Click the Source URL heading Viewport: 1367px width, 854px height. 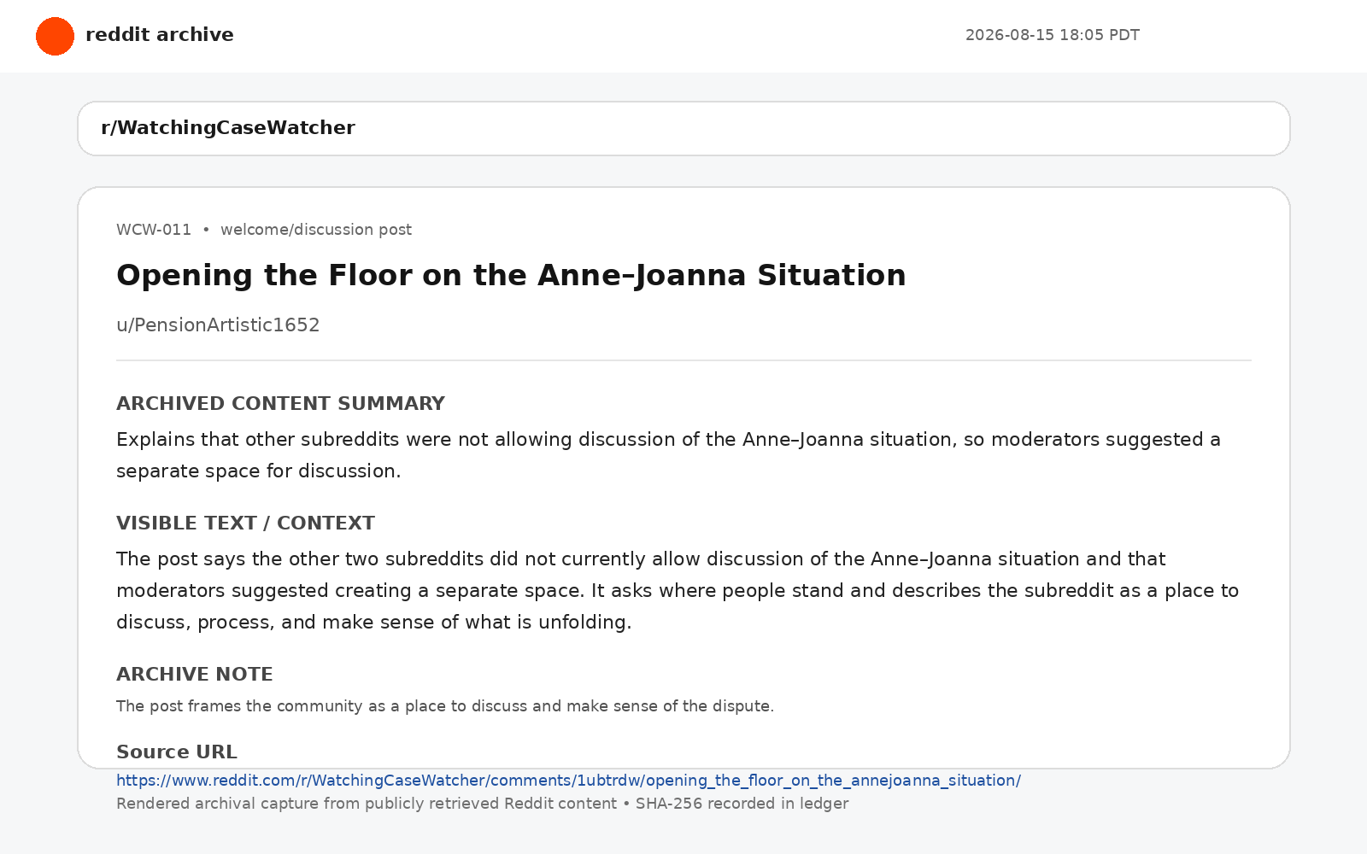click(x=177, y=752)
